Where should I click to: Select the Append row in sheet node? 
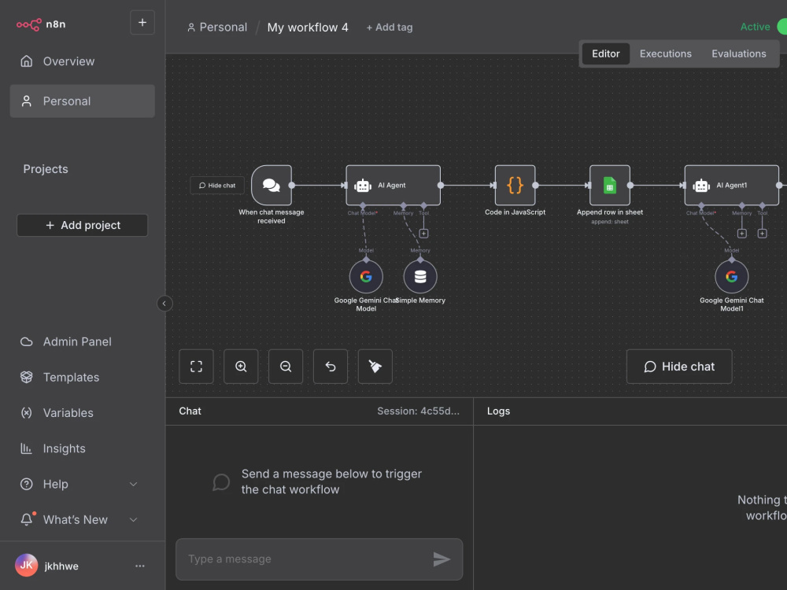pyautogui.click(x=610, y=185)
